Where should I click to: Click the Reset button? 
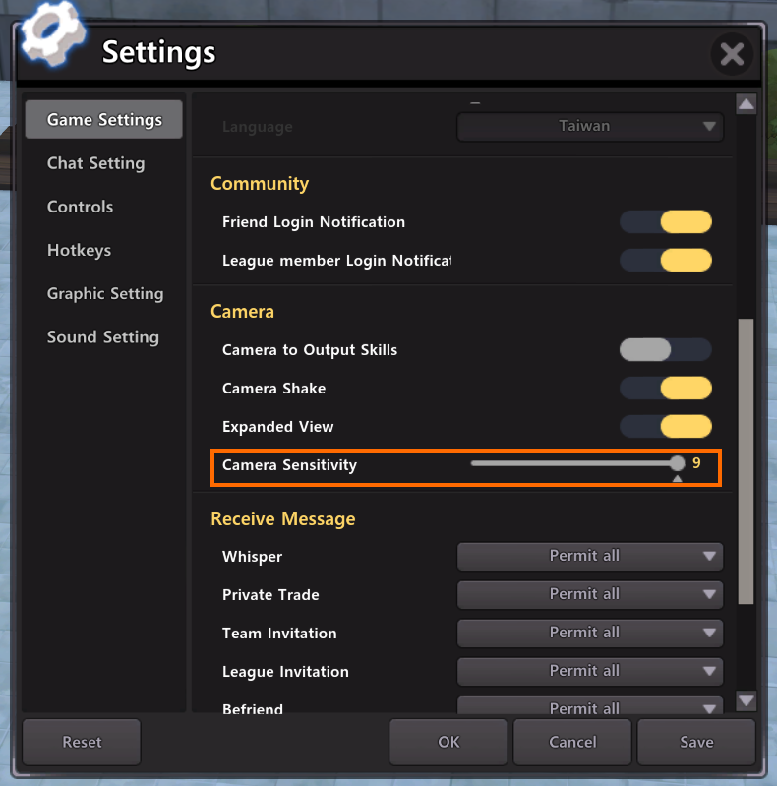point(82,743)
